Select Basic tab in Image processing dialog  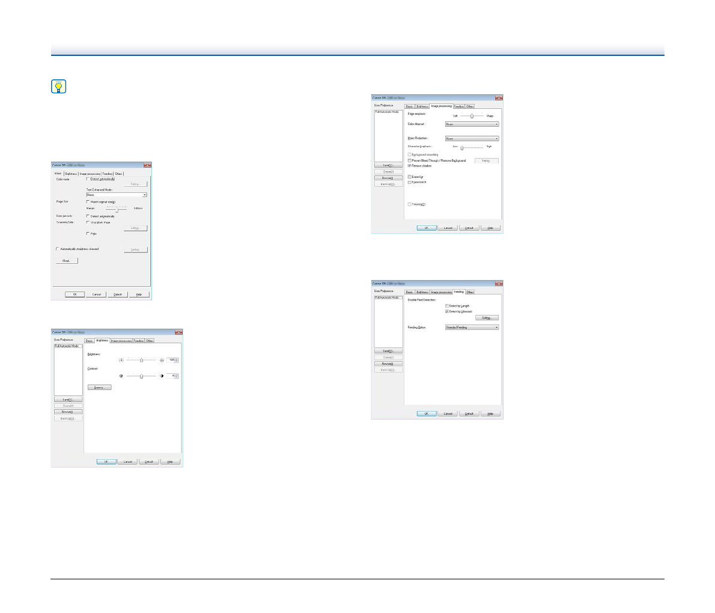tap(409, 106)
